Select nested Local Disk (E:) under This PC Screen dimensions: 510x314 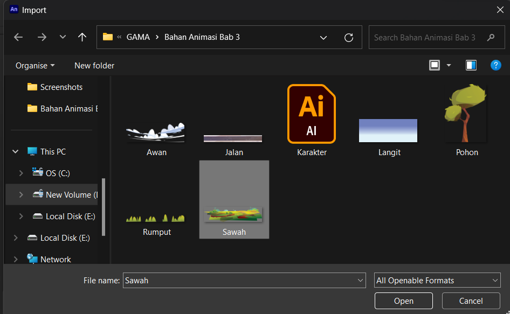tap(64, 216)
